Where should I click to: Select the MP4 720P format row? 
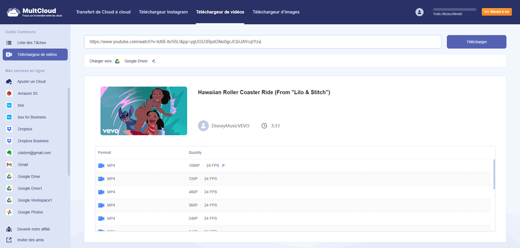(294, 179)
